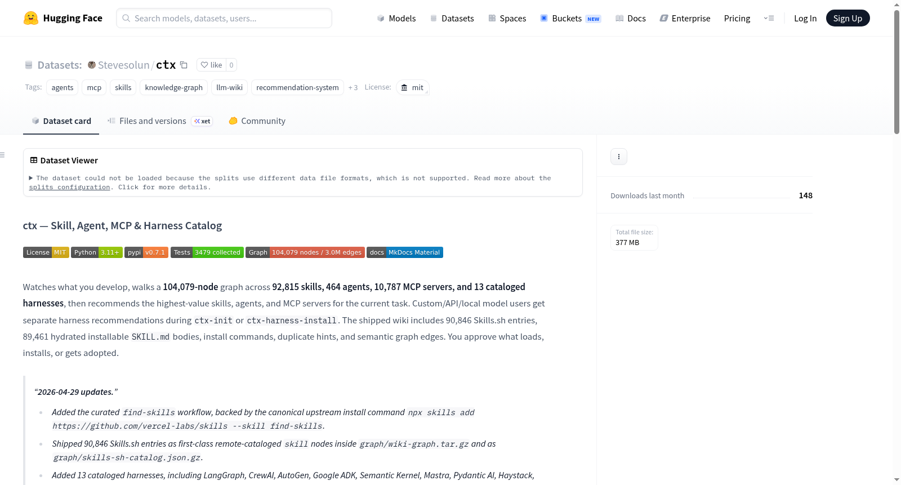Go to Spaces

(x=507, y=18)
